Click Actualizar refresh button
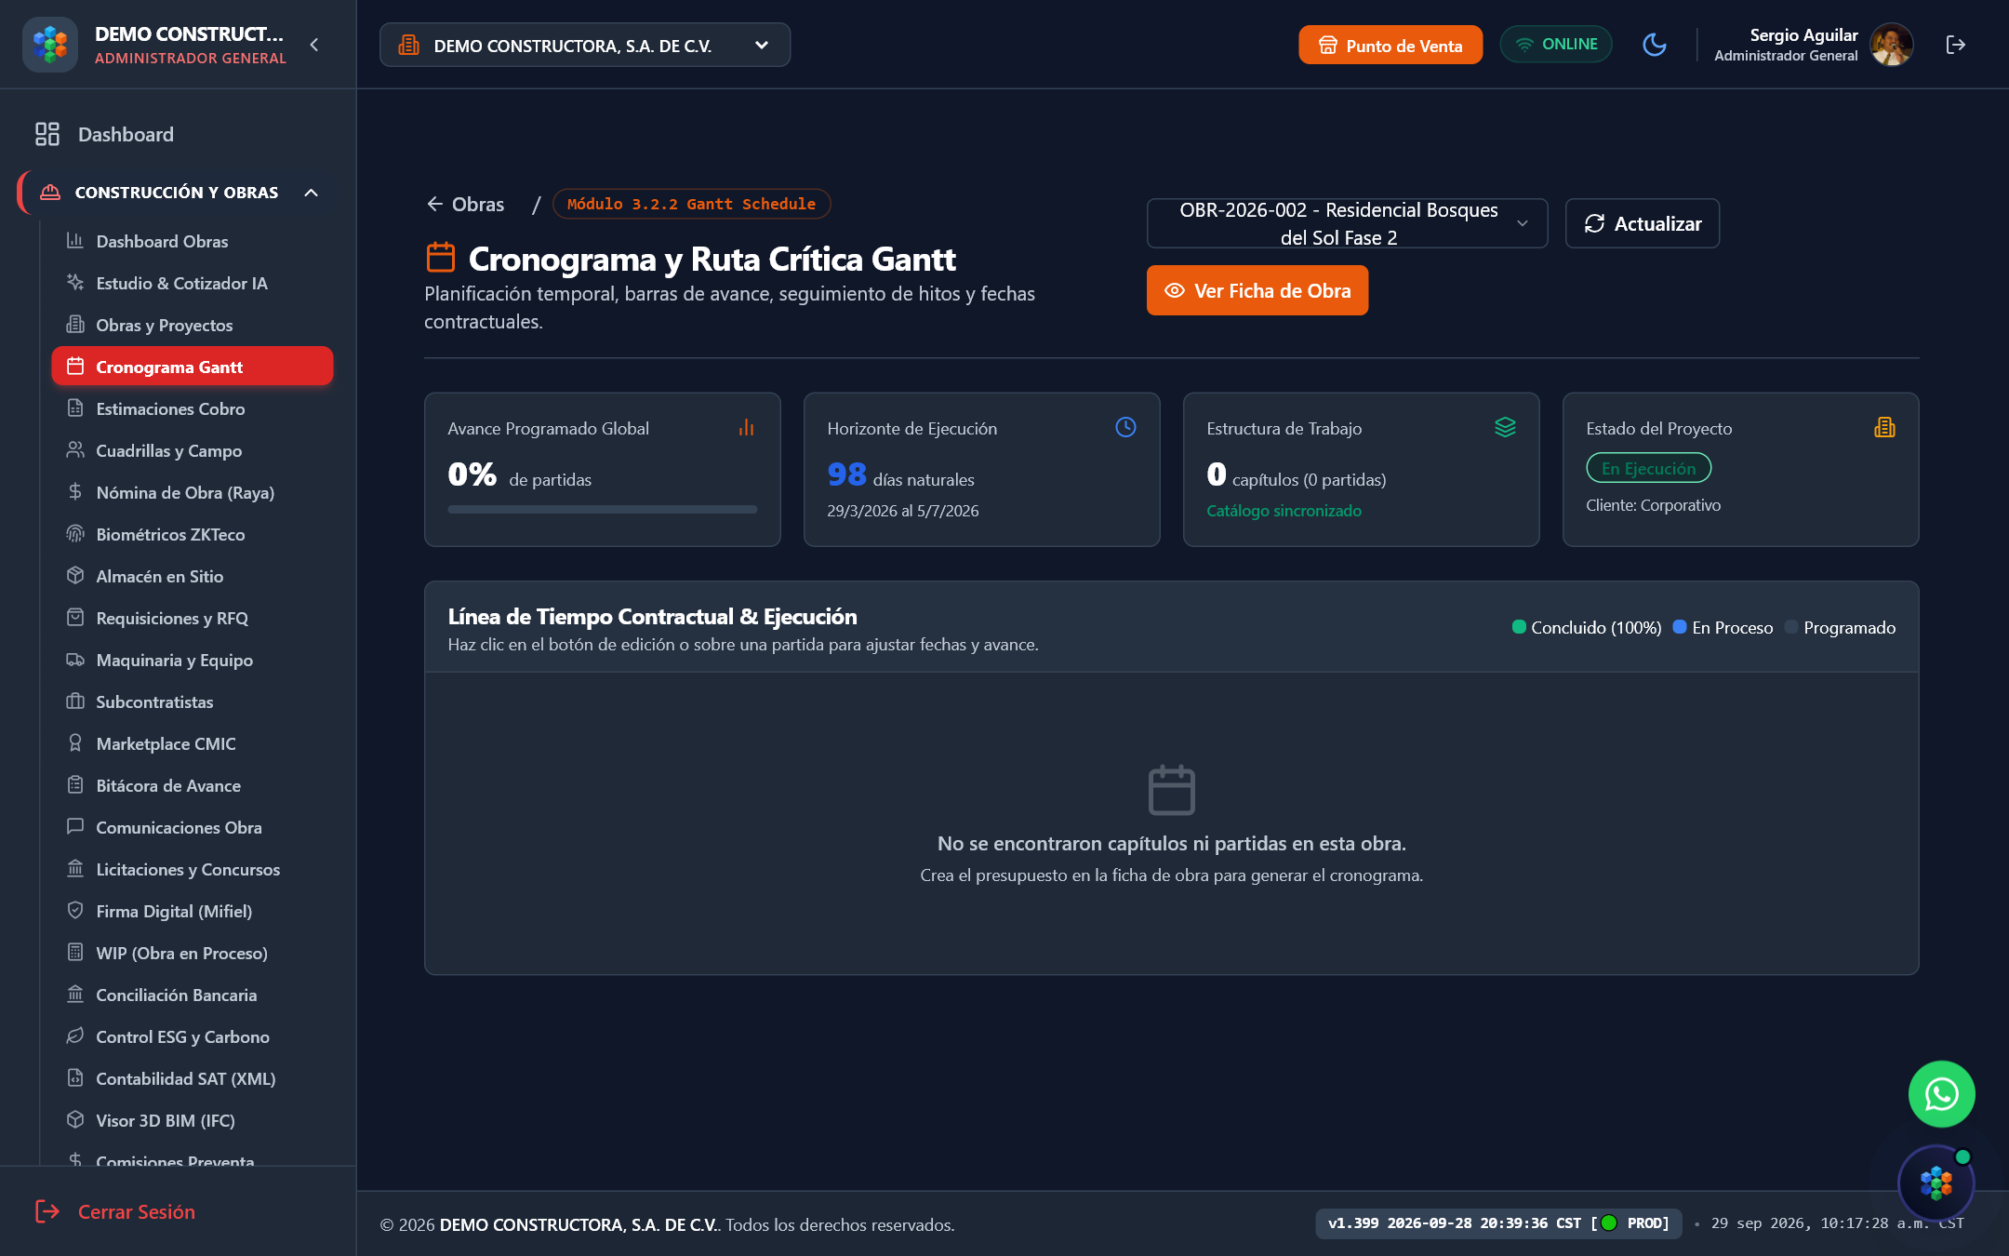 point(1642,223)
